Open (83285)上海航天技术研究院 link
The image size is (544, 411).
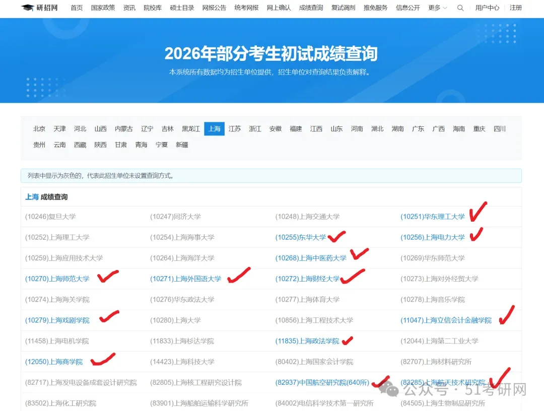pos(443,383)
